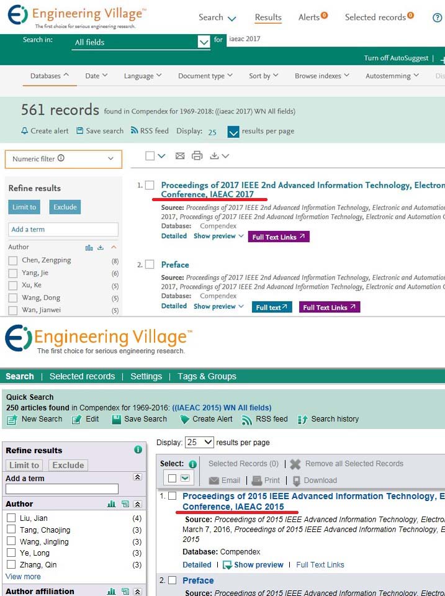445x596 pixels.
Task: Expand the Language filter dropdown
Action: pos(143,76)
